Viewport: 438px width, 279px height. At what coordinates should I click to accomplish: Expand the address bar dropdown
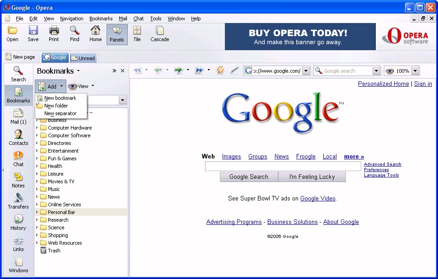pos(306,71)
